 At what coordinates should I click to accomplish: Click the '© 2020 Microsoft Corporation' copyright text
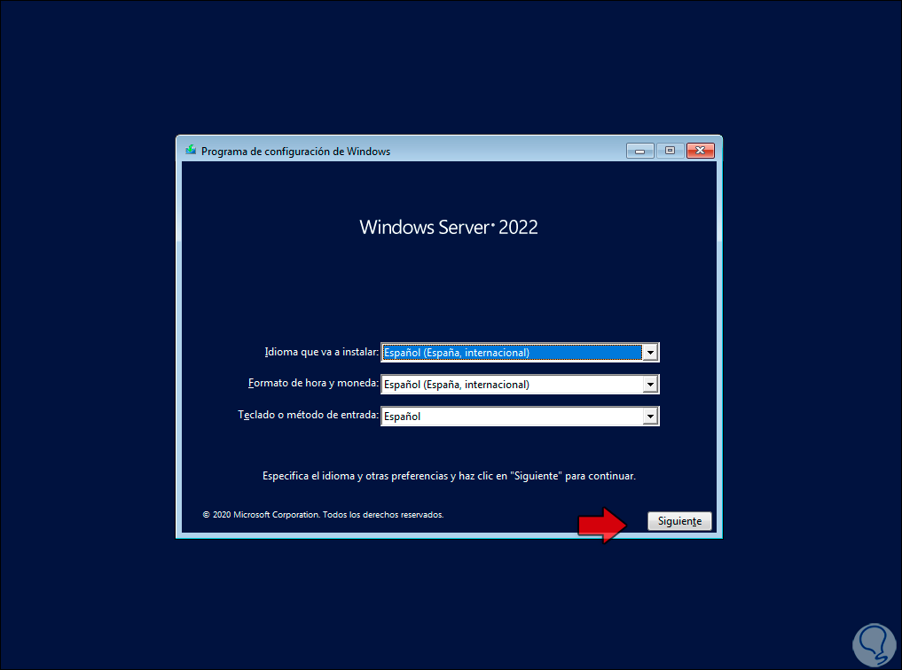323,515
